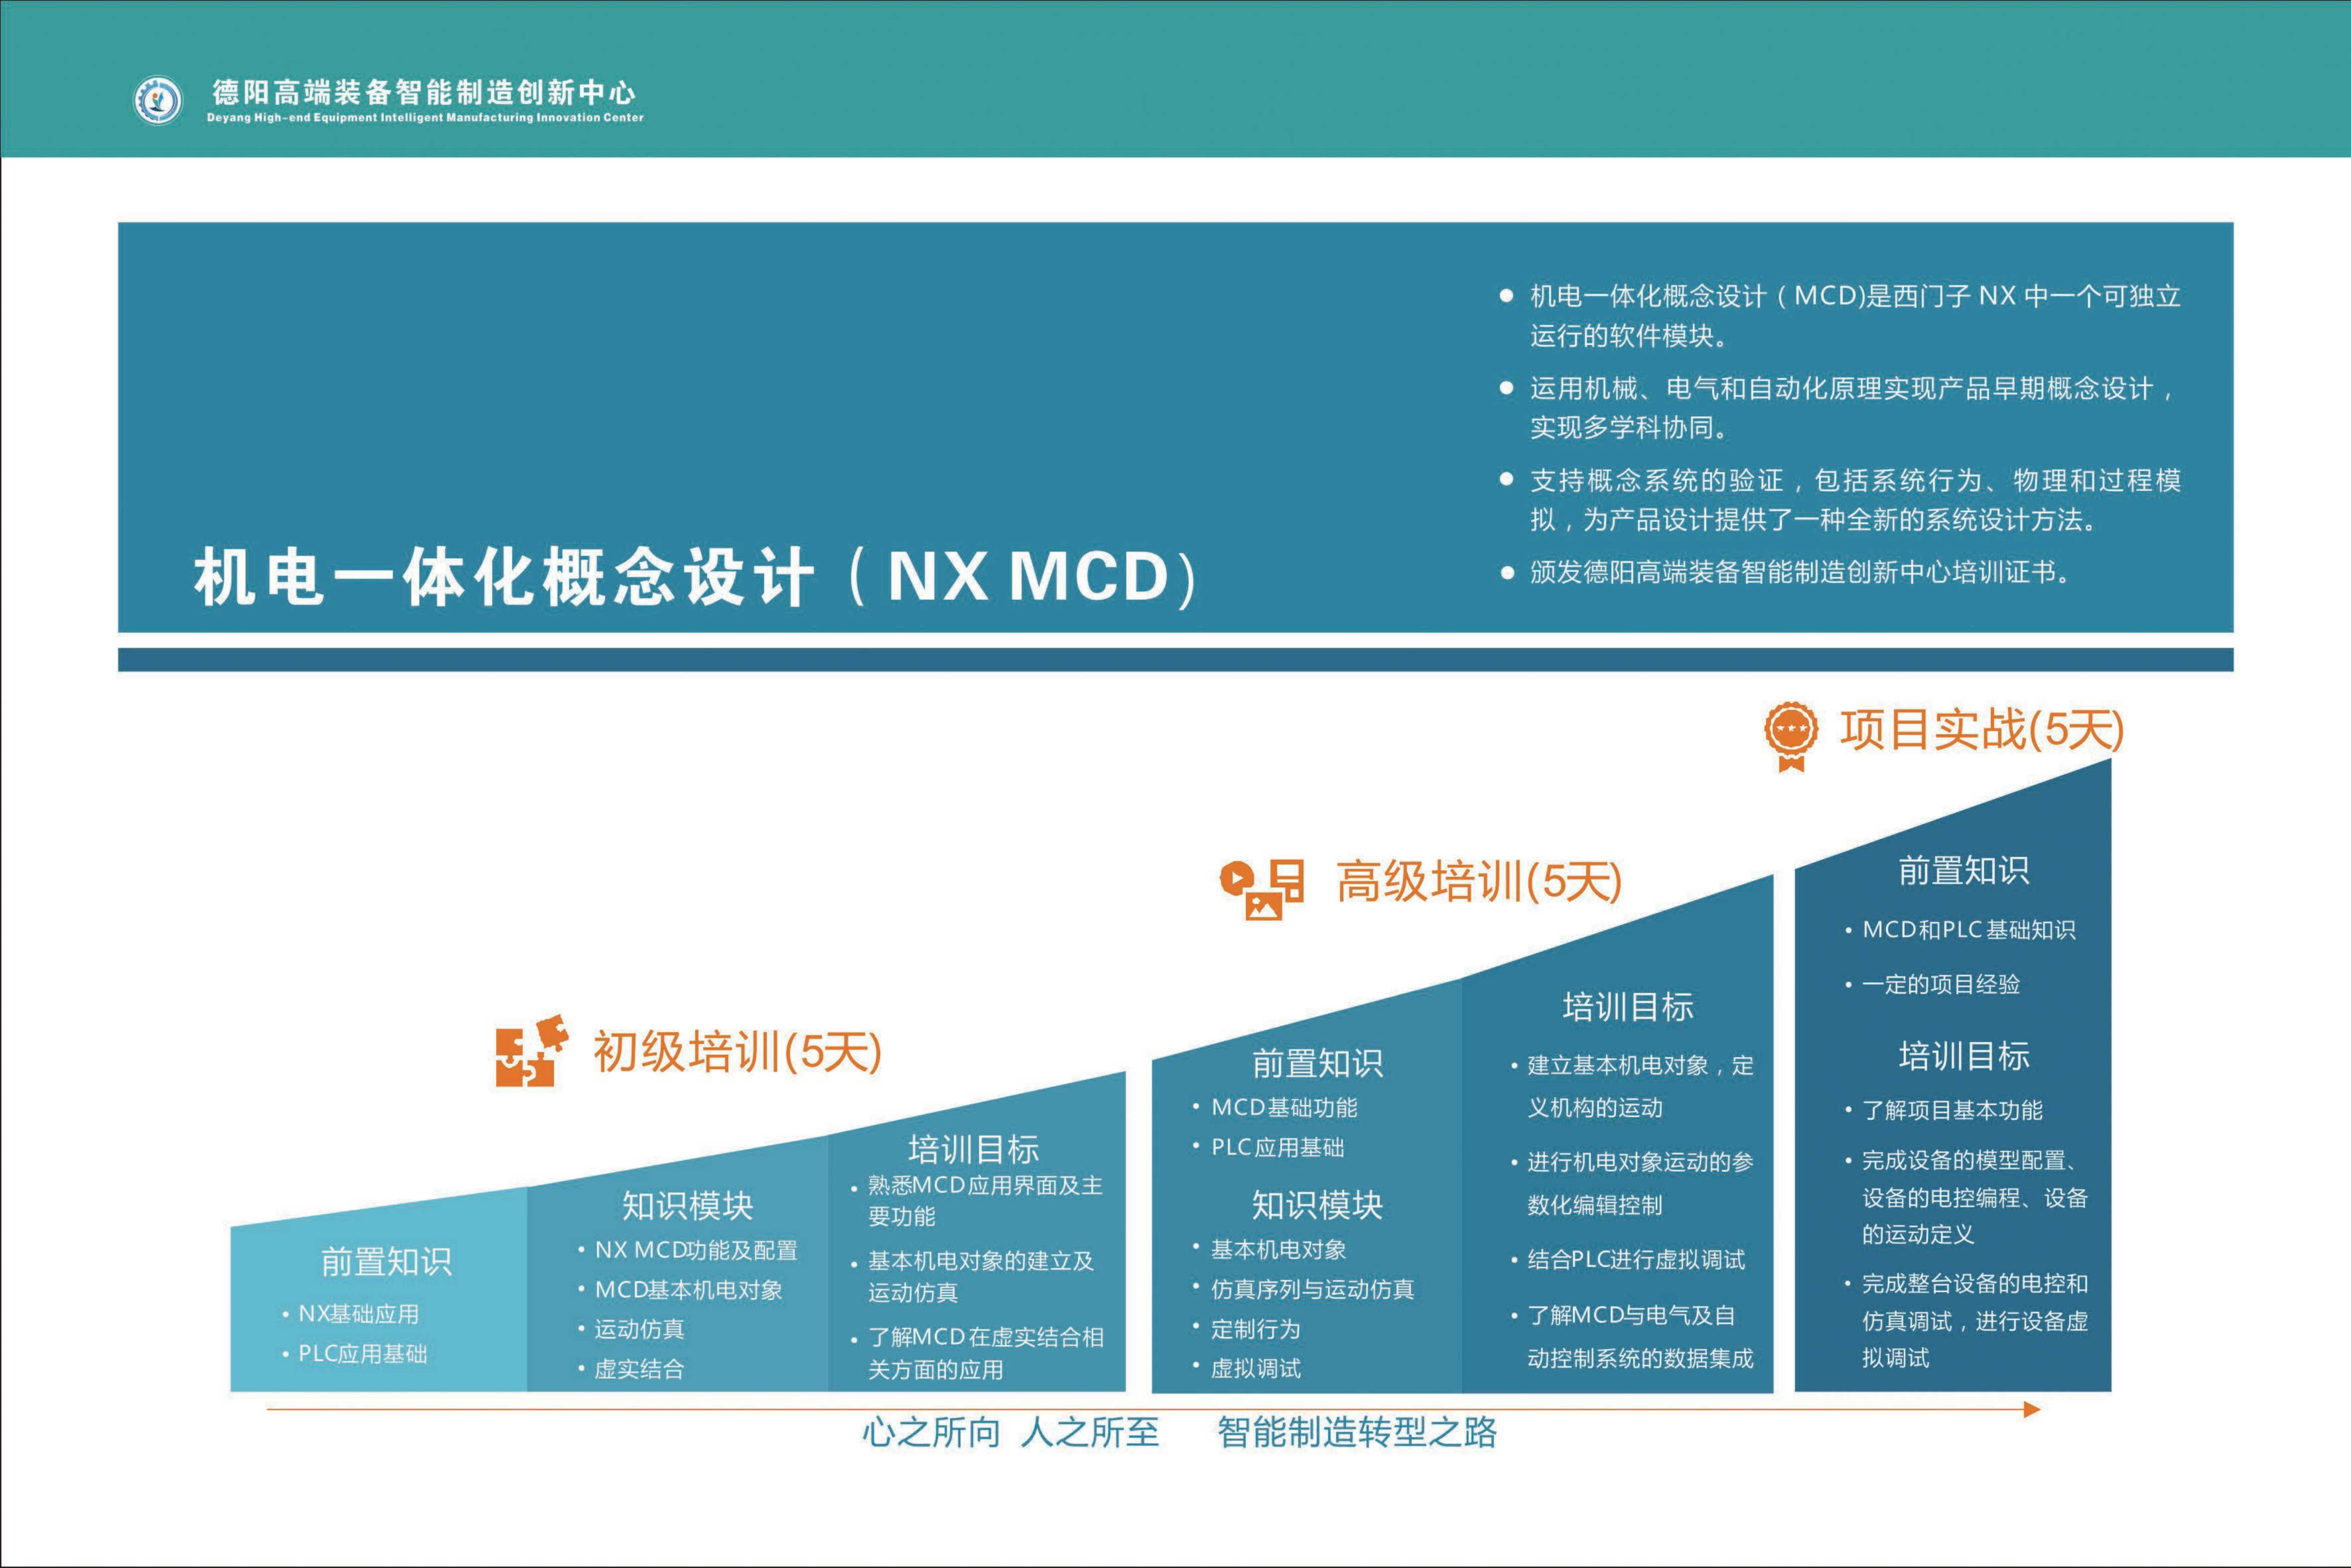The height and width of the screenshot is (1568, 2351).
Task: Click the slogan 智能制造转型之路
Action: coord(1356,1433)
